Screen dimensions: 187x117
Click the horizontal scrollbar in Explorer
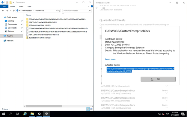pyautogui.click(x=44, y=106)
